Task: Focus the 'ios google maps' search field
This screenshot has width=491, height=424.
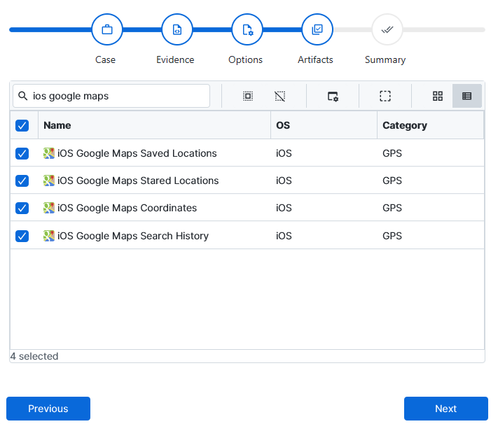Action: coord(111,96)
